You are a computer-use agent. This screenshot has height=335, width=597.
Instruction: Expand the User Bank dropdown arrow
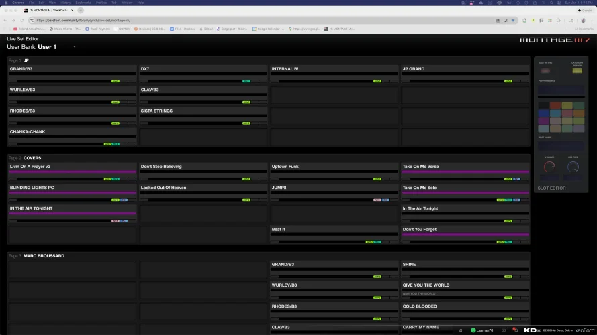point(75,47)
